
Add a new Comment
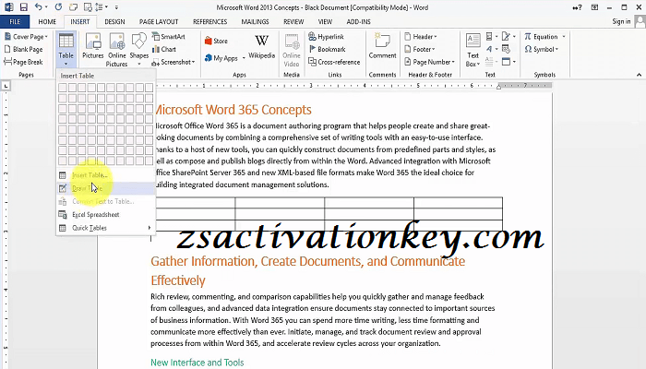click(382, 46)
